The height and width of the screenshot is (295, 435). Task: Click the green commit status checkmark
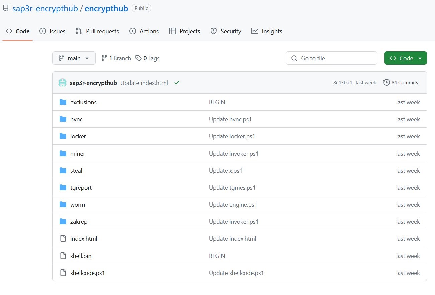[x=177, y=83]
